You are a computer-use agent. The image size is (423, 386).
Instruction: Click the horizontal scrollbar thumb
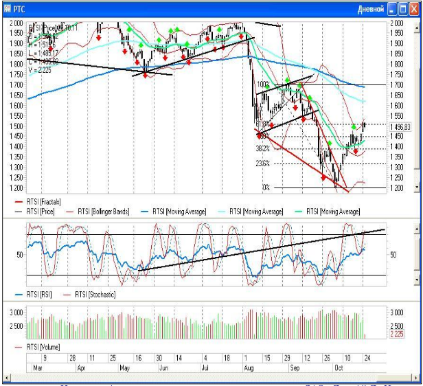coord(395,378)
